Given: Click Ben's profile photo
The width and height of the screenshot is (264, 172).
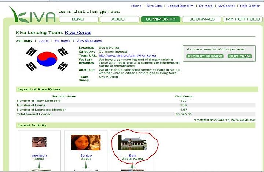Looking at the screenshot, I should (132, 142).
